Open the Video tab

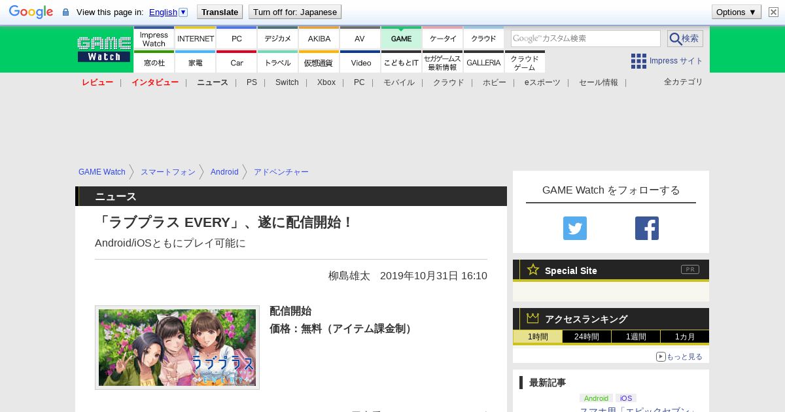(x=360, y=62)
